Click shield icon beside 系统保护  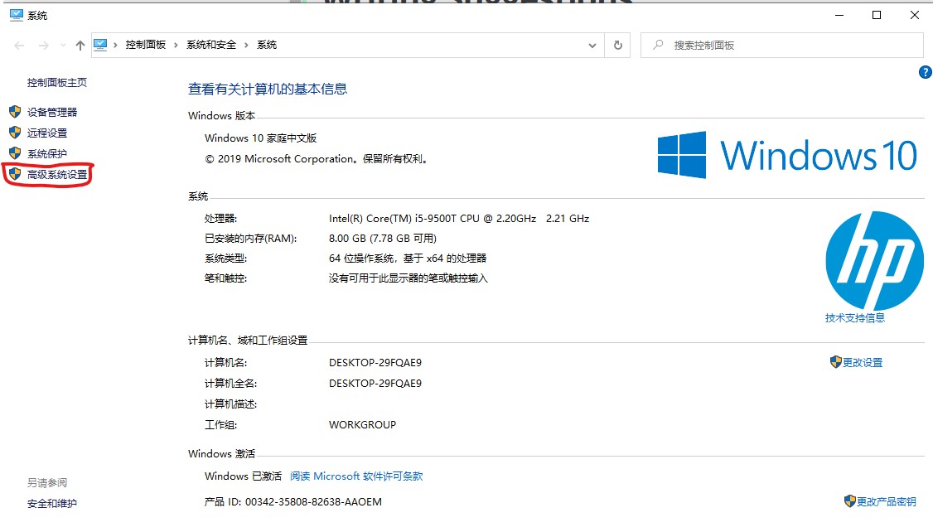[15, 152]
